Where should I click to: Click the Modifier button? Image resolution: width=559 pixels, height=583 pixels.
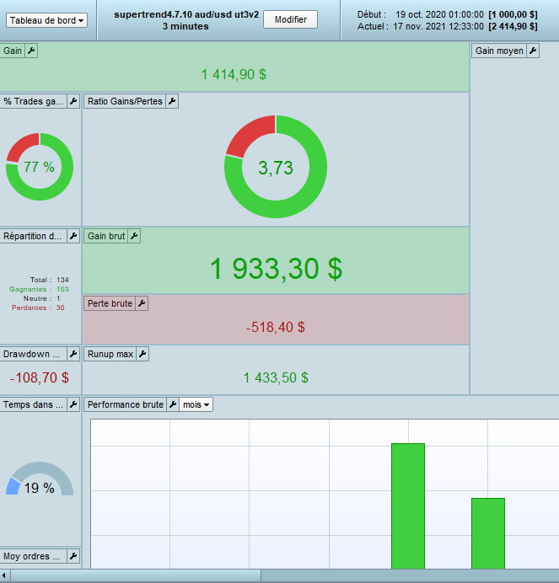290,19
